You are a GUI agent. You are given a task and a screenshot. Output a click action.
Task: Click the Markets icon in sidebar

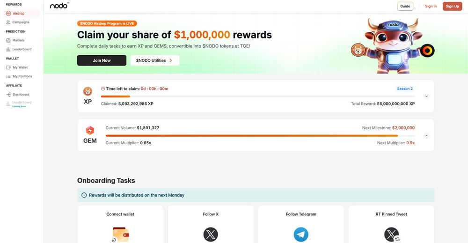[x=8, y=41]
